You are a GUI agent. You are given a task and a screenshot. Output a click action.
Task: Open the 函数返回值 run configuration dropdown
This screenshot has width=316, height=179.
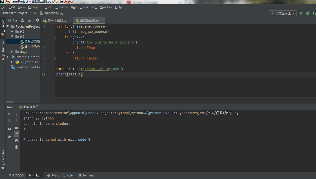[x=283, y=13]
